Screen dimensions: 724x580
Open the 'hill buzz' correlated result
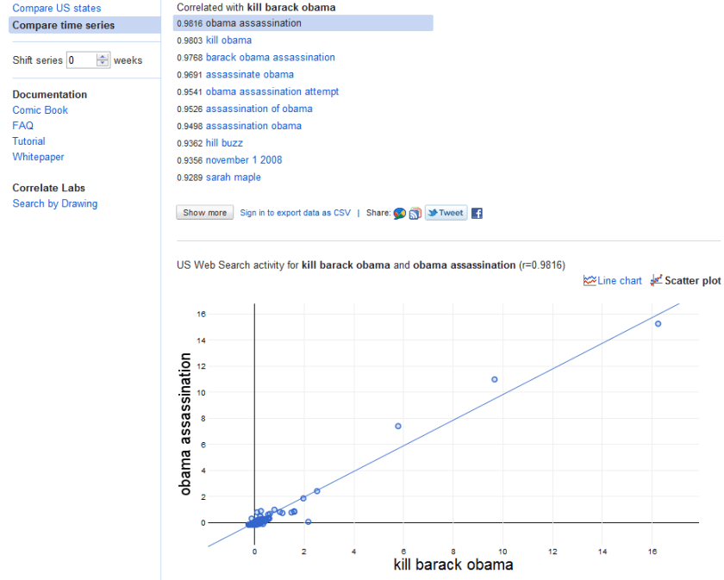coord(224,143)
